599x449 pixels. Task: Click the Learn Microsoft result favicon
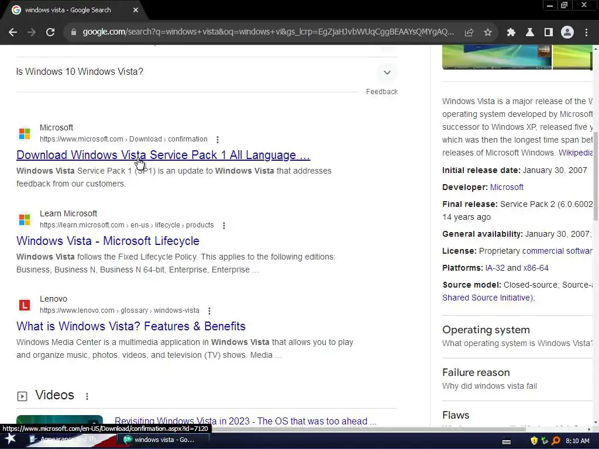coord(25,220)
